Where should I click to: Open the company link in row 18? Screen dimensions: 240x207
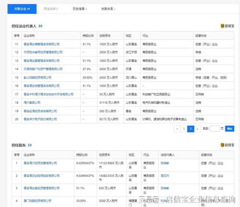coord(32,103)
